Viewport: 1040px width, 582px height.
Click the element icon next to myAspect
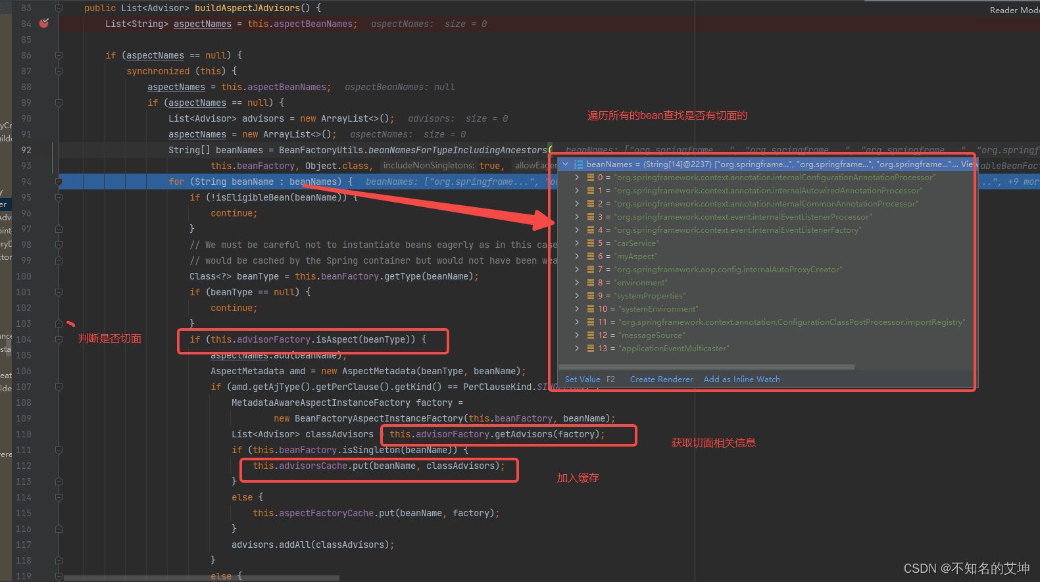tap(591, 256)
